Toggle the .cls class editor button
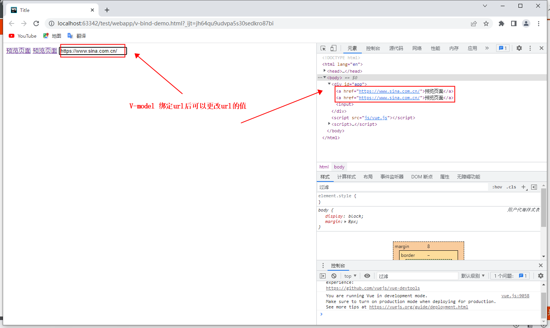This screenshot has height=328, width=550. coord(511,187)
